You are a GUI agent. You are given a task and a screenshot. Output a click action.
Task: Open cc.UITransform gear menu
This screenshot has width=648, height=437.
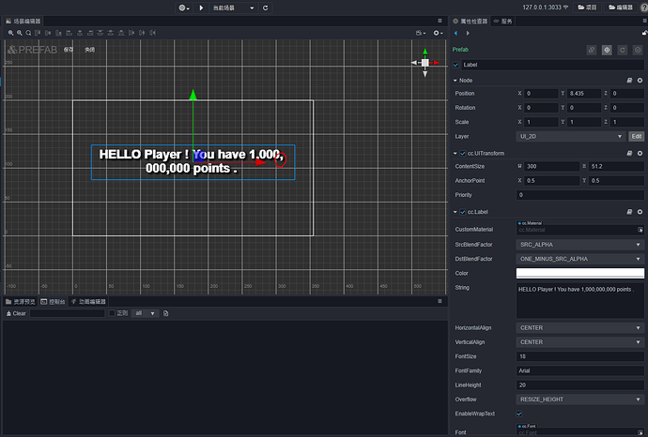tap(640, 154)
